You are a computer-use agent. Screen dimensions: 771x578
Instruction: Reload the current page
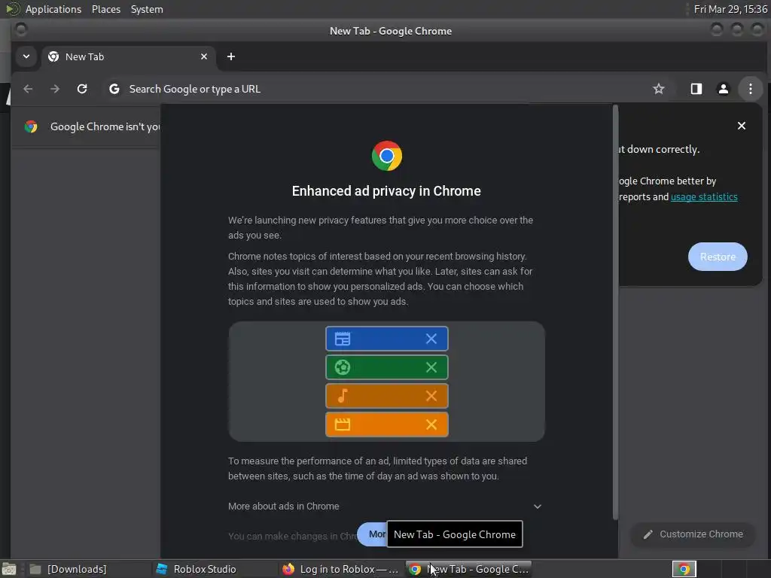[x=82, y=89]
